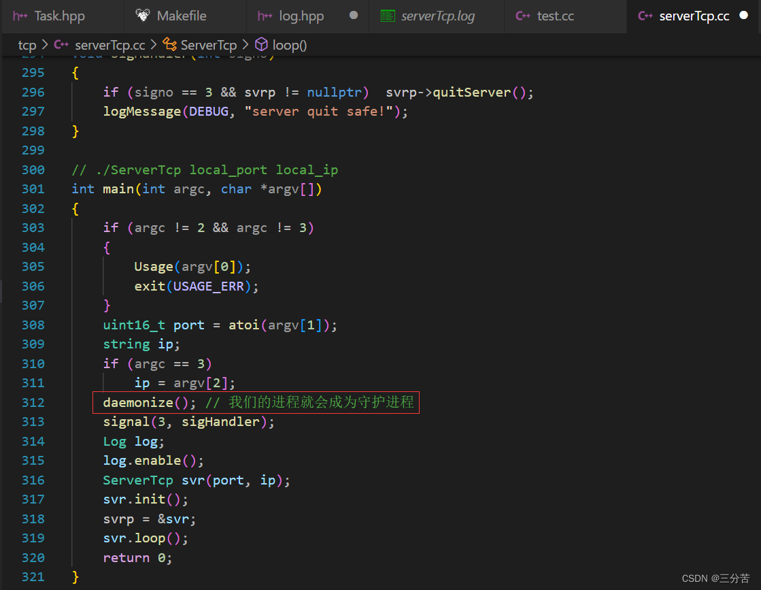Click the daemonize() call
The image size is (761, 590).
[146, 403]
